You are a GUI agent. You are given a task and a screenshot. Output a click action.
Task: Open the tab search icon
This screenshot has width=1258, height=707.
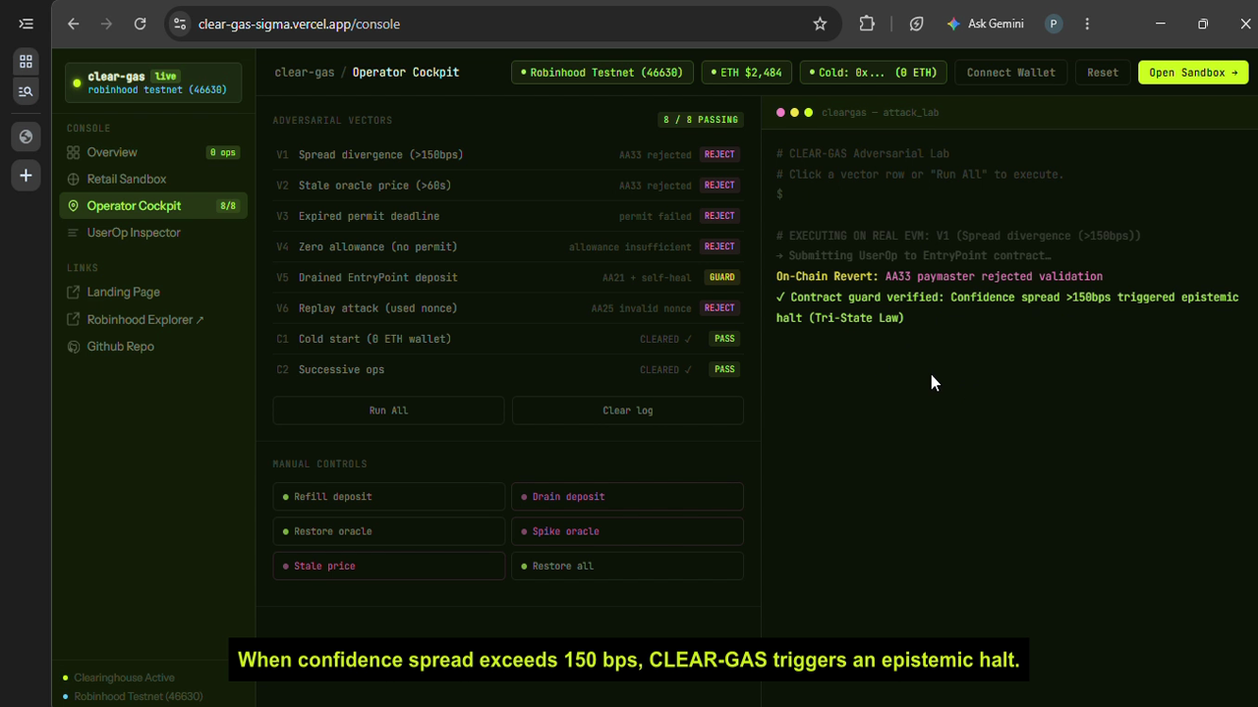point(26,91)
